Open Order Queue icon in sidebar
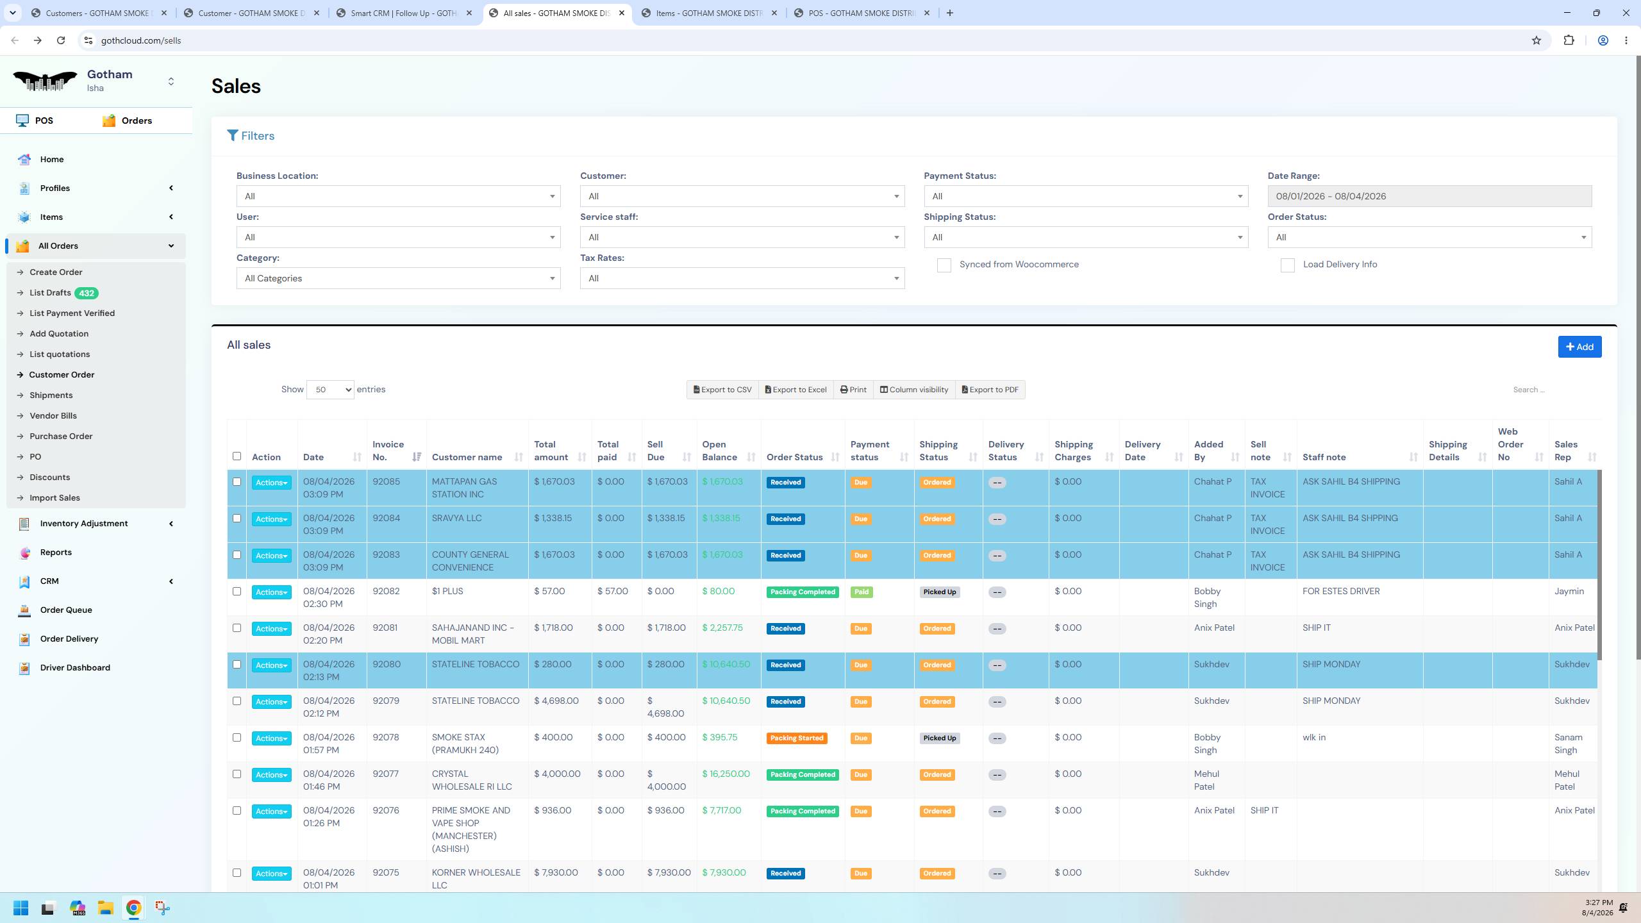 pos(24,610)
